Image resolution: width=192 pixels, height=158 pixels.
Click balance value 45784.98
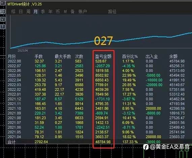177,61
